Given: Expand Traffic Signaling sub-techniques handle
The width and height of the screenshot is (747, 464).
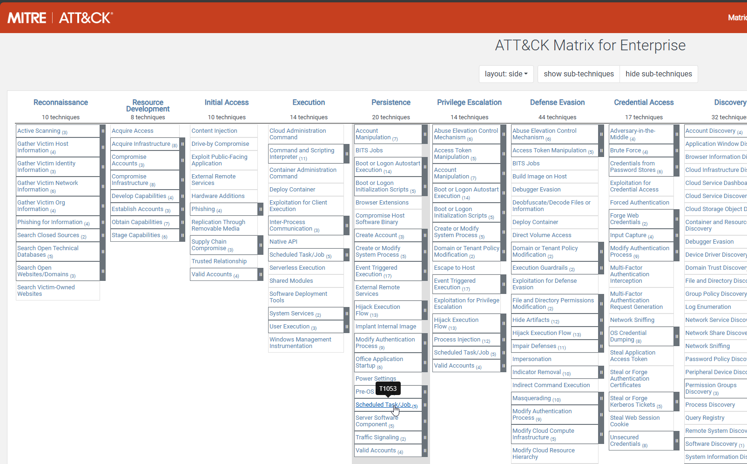Looking at the screenshot, I should [x=425, y=437].
